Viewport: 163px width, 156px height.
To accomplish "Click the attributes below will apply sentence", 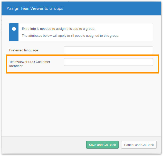I will [71, 36].
